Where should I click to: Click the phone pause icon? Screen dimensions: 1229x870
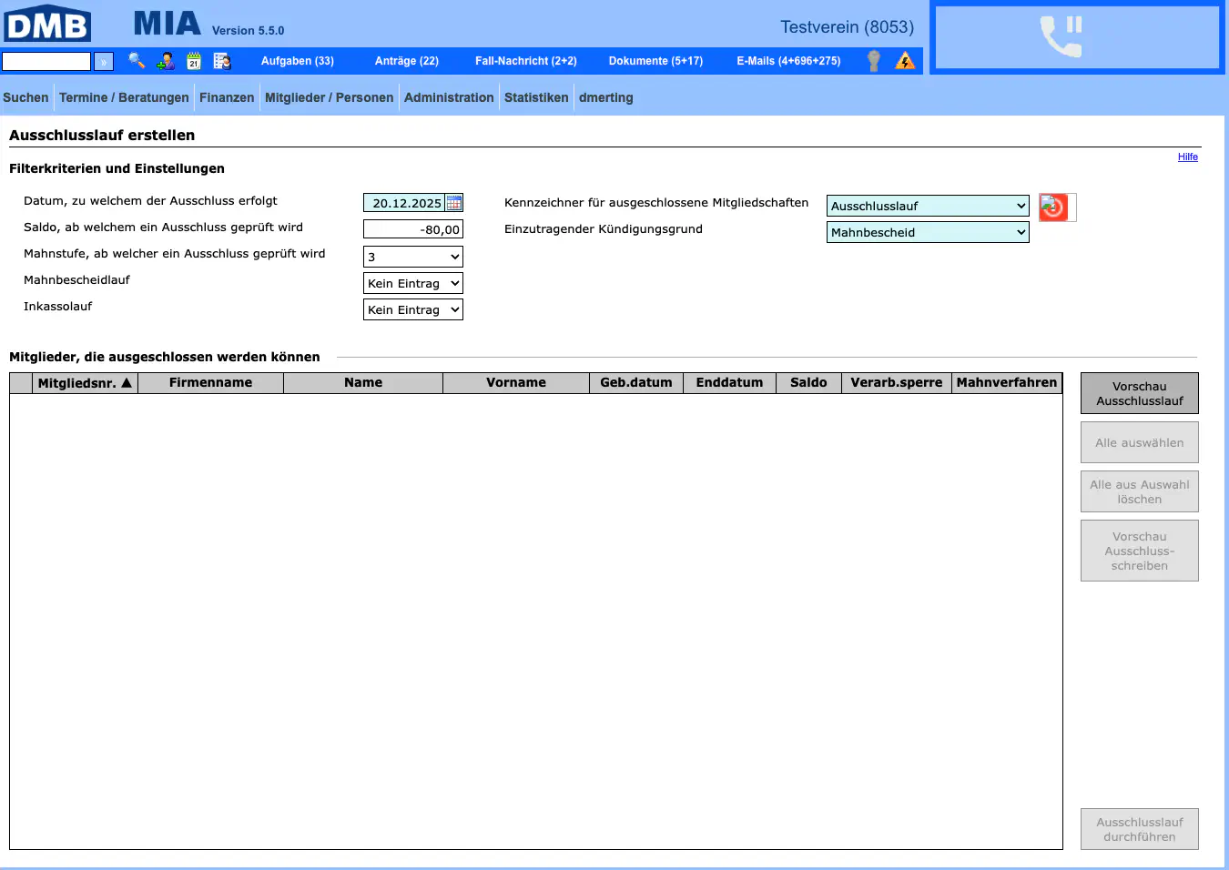pyautogui.click(x=1061, y=37)
